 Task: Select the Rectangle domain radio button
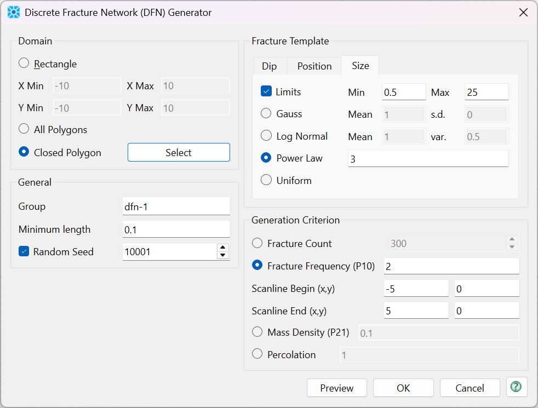pyautogui.click(x=24, y=64)
